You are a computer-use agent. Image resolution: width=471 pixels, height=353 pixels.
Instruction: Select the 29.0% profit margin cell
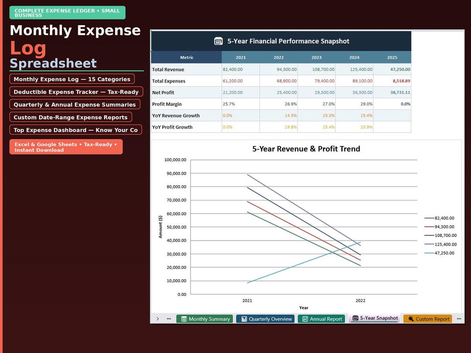354,104
